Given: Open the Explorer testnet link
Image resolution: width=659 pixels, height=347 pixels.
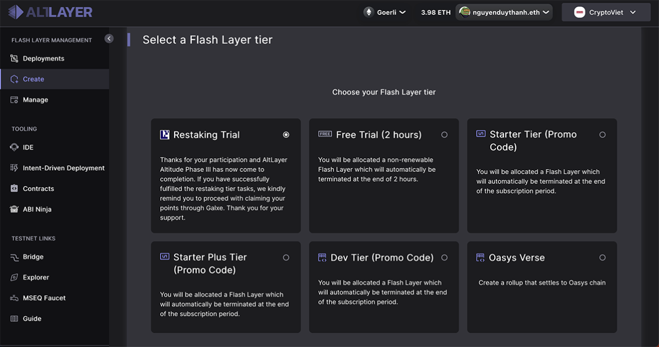Looking at the screenshot, I should [x=35, y=277].
